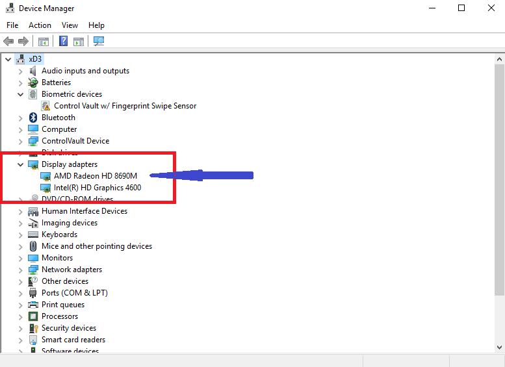Open the View menu
Screen dimensions: 505x367
tap(70, 25)
